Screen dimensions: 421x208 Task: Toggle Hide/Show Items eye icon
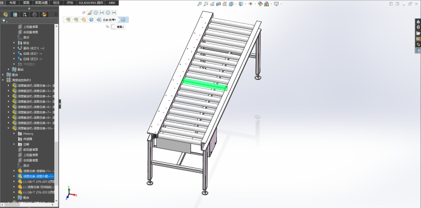pyautogui.click(x=250, y=4)
